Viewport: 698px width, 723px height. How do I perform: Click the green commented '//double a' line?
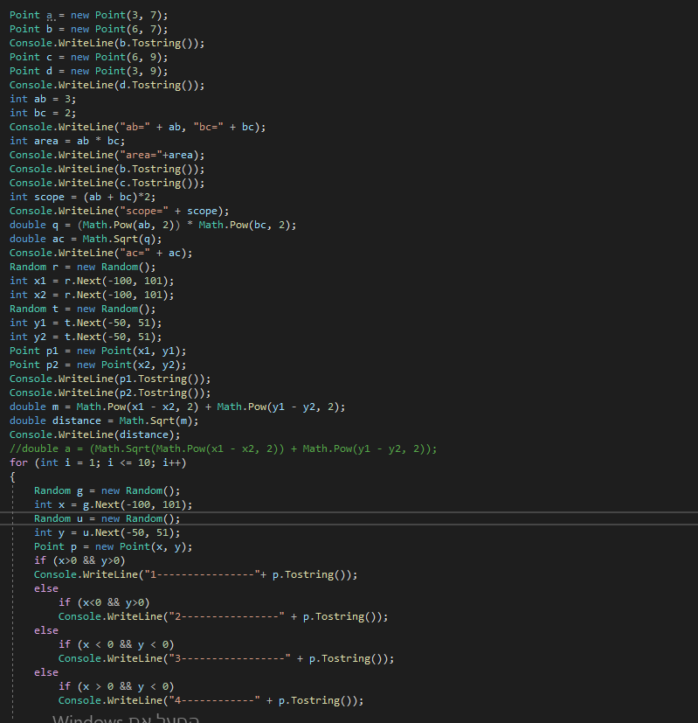tap(224, 448)
